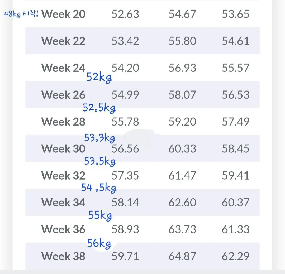Select the Week 24 label
This screenshot has width=285, height=274.
click(63, 68)
